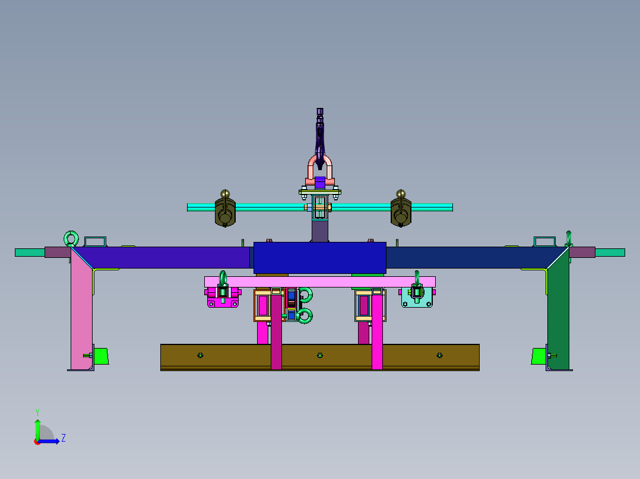Select the dark green right support leg

click(558, 312)
